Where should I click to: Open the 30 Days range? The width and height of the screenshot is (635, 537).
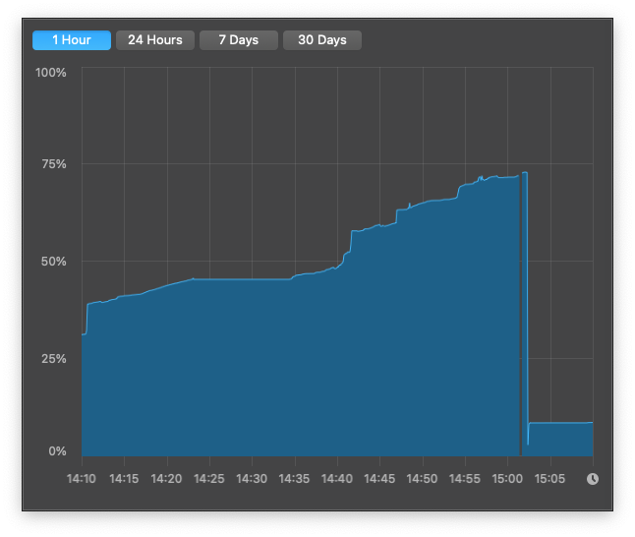tap(322, 40)
